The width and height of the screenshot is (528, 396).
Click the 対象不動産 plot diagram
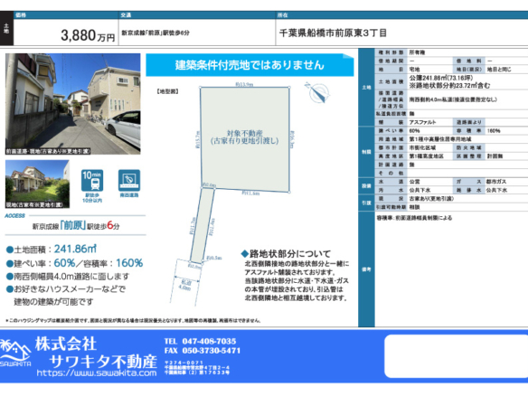point(245,140)
